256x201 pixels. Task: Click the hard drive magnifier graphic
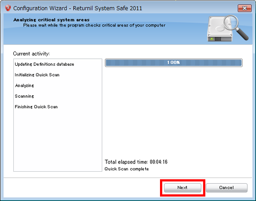(228, 28)
